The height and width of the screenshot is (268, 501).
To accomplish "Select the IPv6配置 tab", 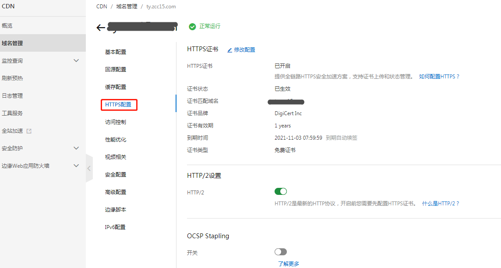I will 115,227.
